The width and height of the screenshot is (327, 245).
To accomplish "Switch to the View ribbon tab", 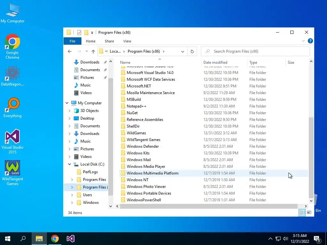I will 127,41.
